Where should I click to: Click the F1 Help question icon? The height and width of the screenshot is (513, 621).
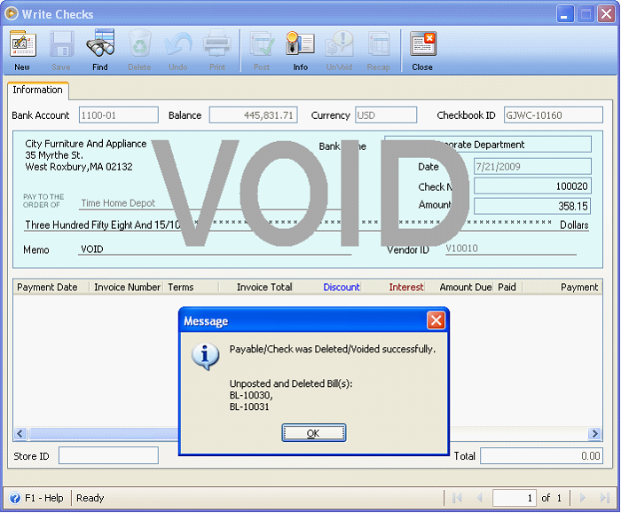coord(15,498)
